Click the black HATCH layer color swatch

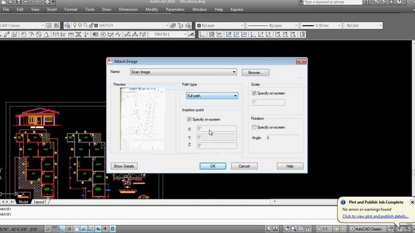pos(97,26)
